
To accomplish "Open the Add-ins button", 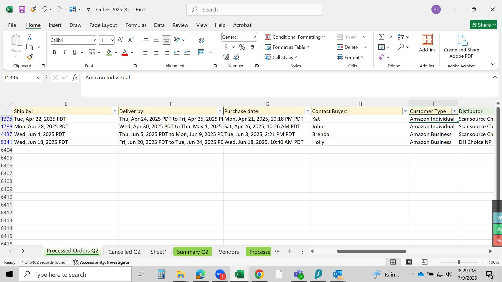I will (x=427, y=43).
